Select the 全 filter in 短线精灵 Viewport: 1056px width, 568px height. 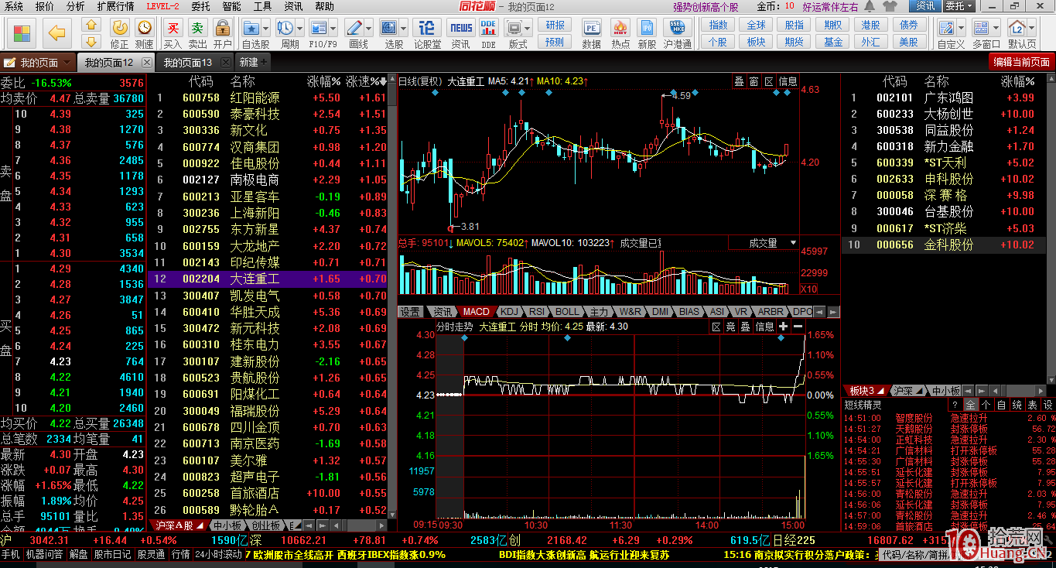(x=972, y=405)
